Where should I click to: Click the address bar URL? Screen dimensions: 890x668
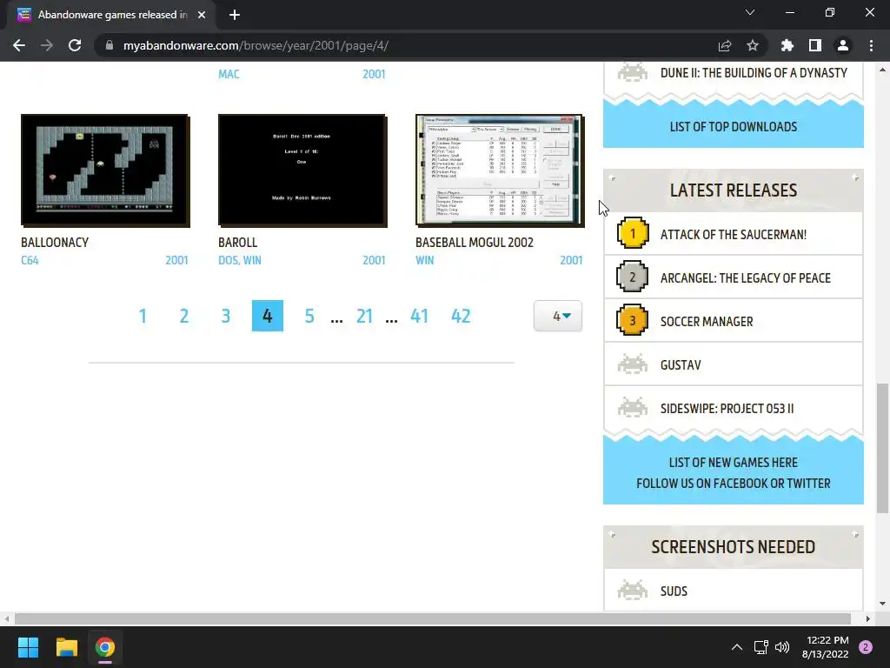point(256,45)
